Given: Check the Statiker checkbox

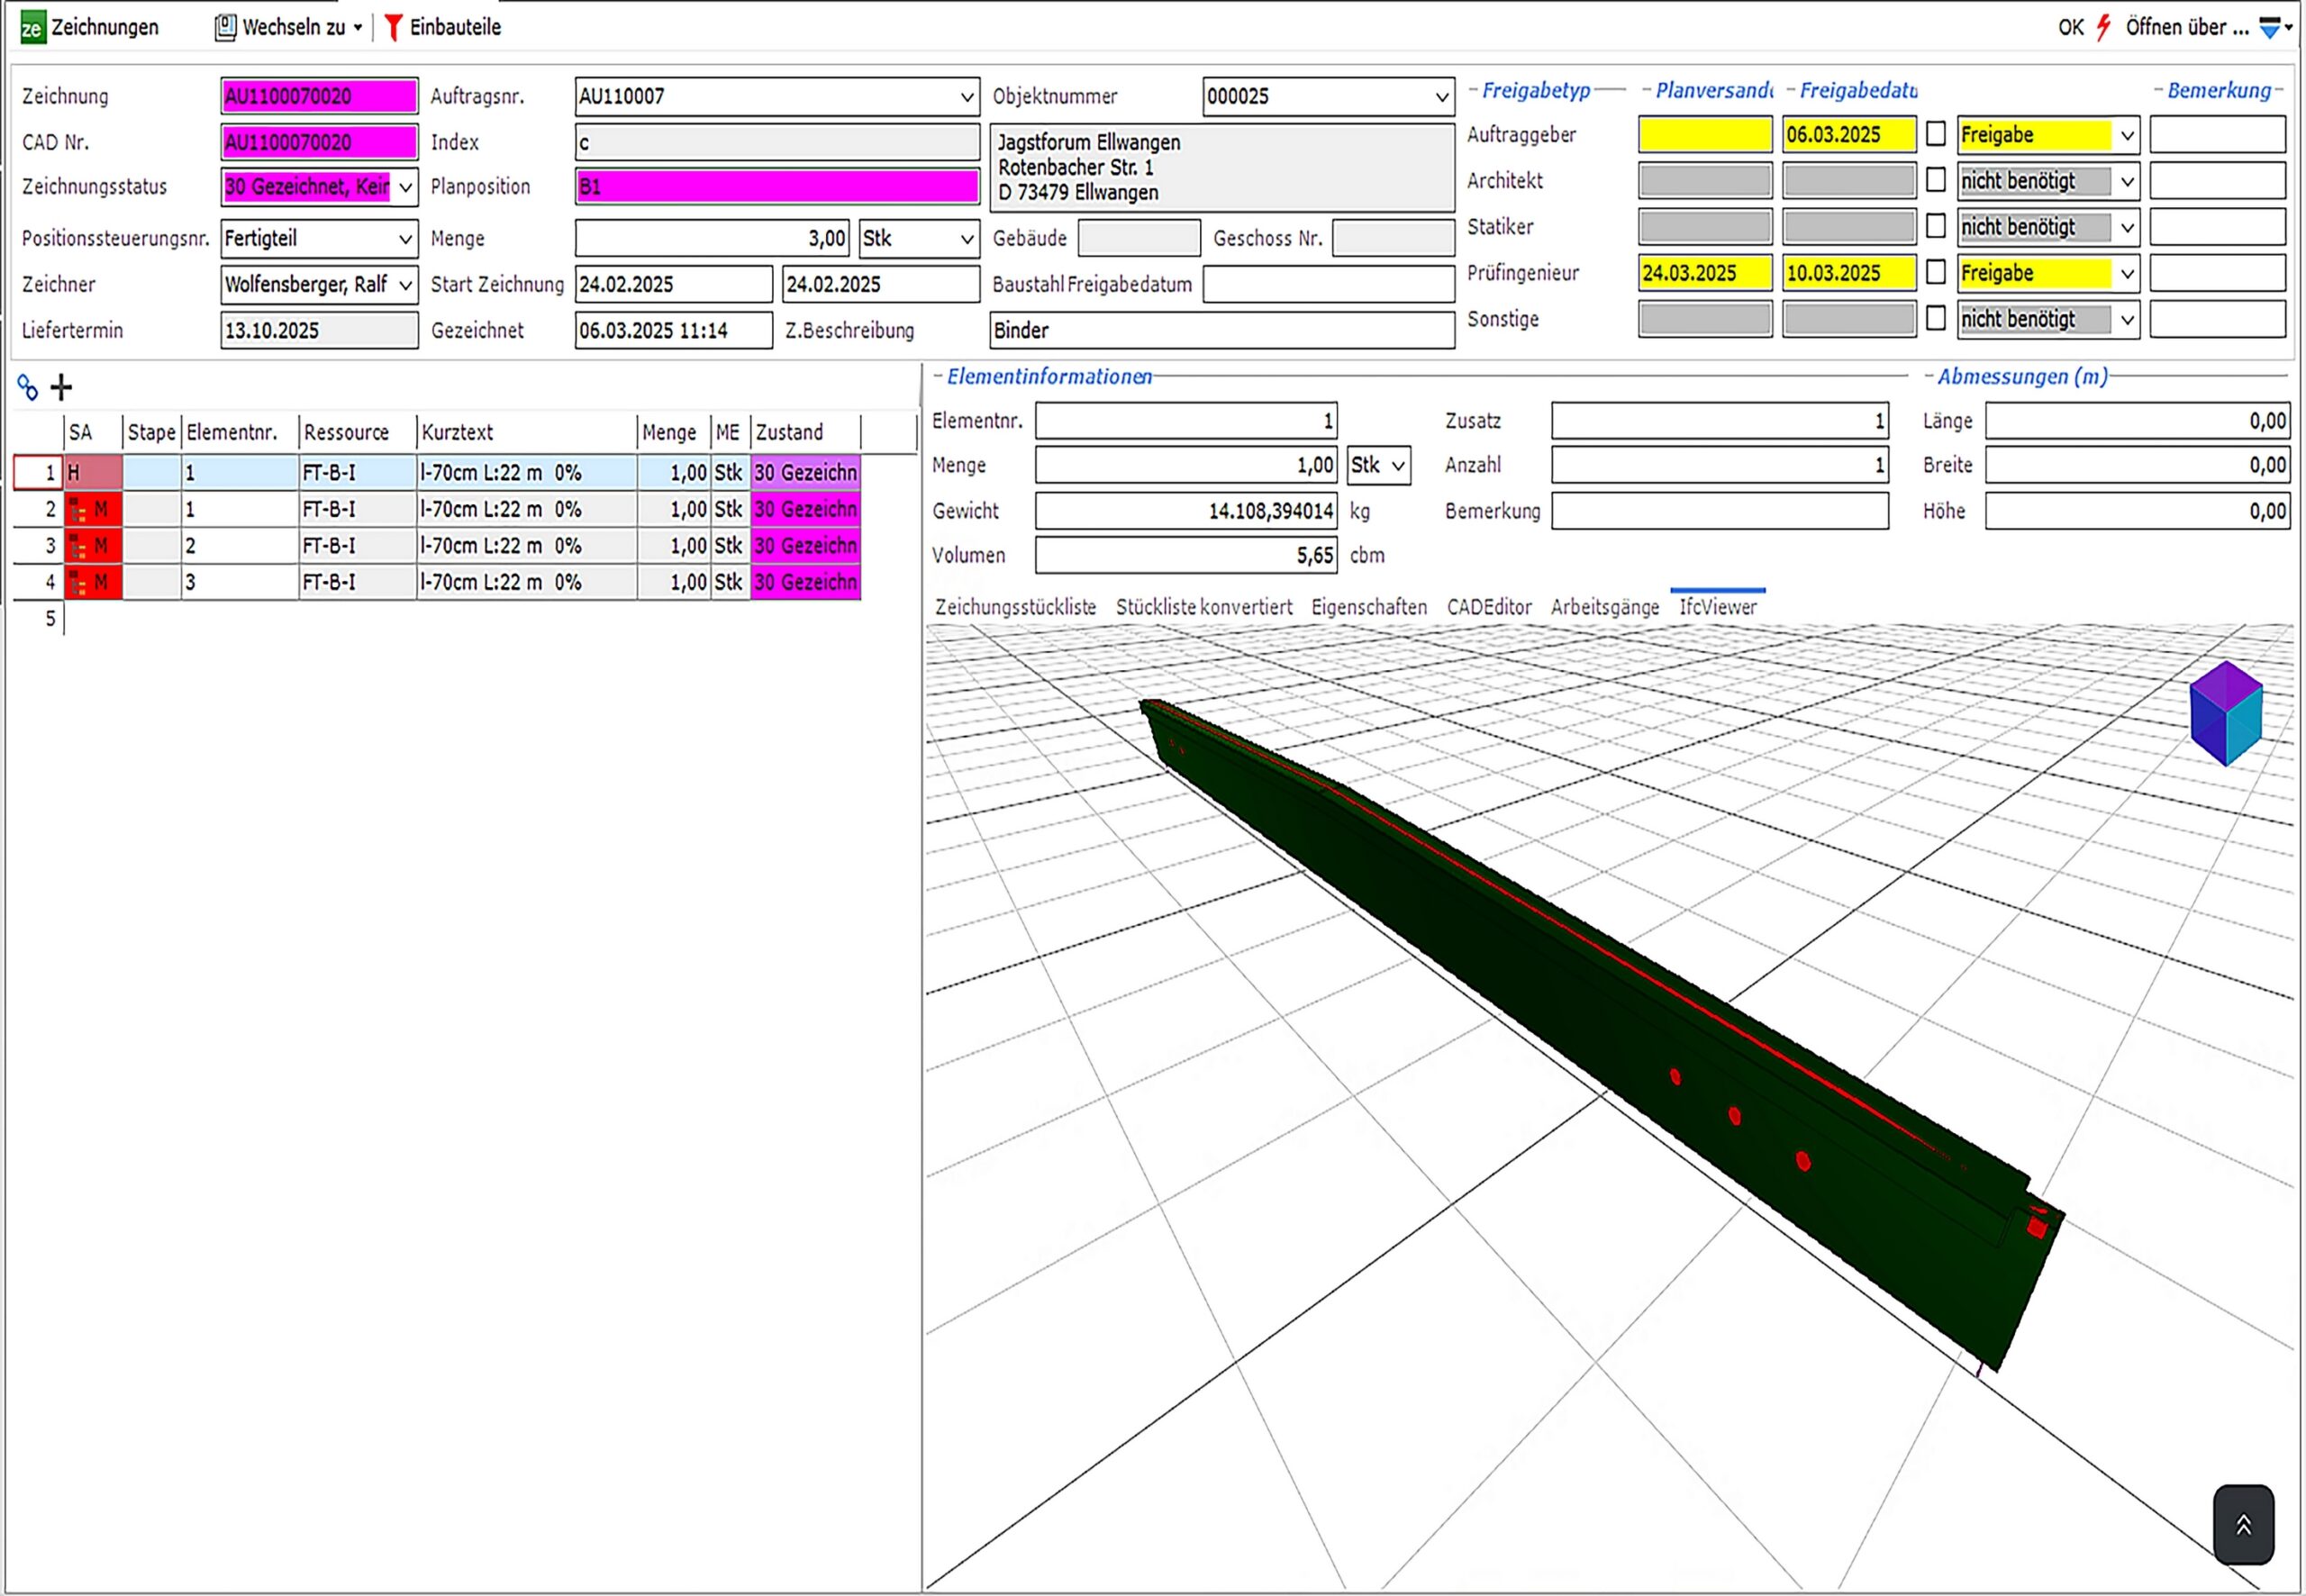Looking at the screenshot, I should point(1936,226).
